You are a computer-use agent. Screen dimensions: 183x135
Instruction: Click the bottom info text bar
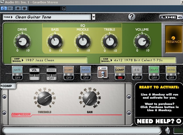click(82, 130)
